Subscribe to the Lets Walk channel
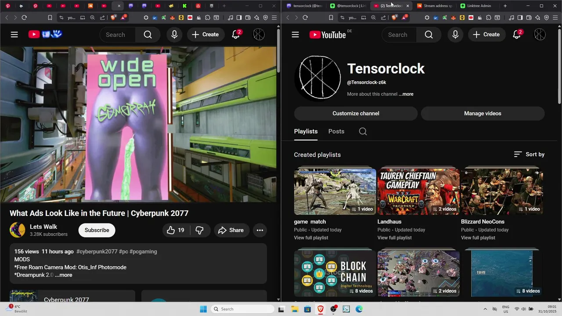 click(97, 230)
